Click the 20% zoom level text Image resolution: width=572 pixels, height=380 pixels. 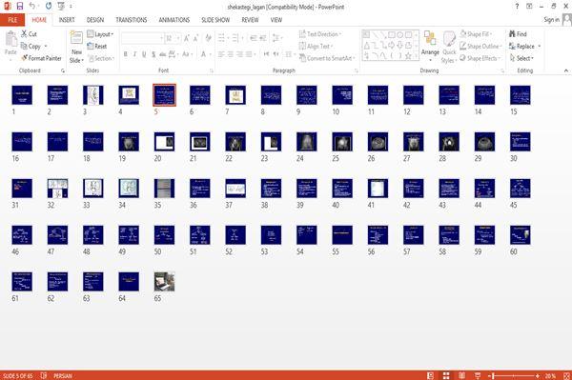pos(550,375)
